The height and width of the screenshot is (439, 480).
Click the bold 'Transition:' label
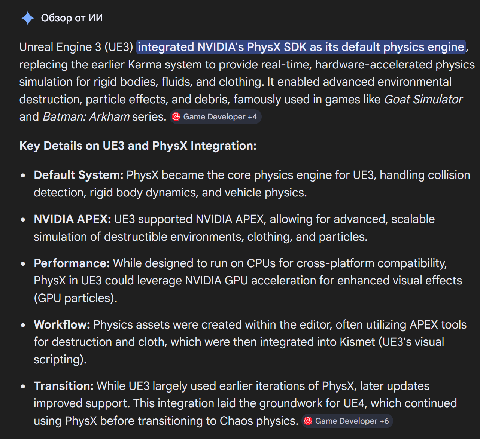(x=64, y=386)
